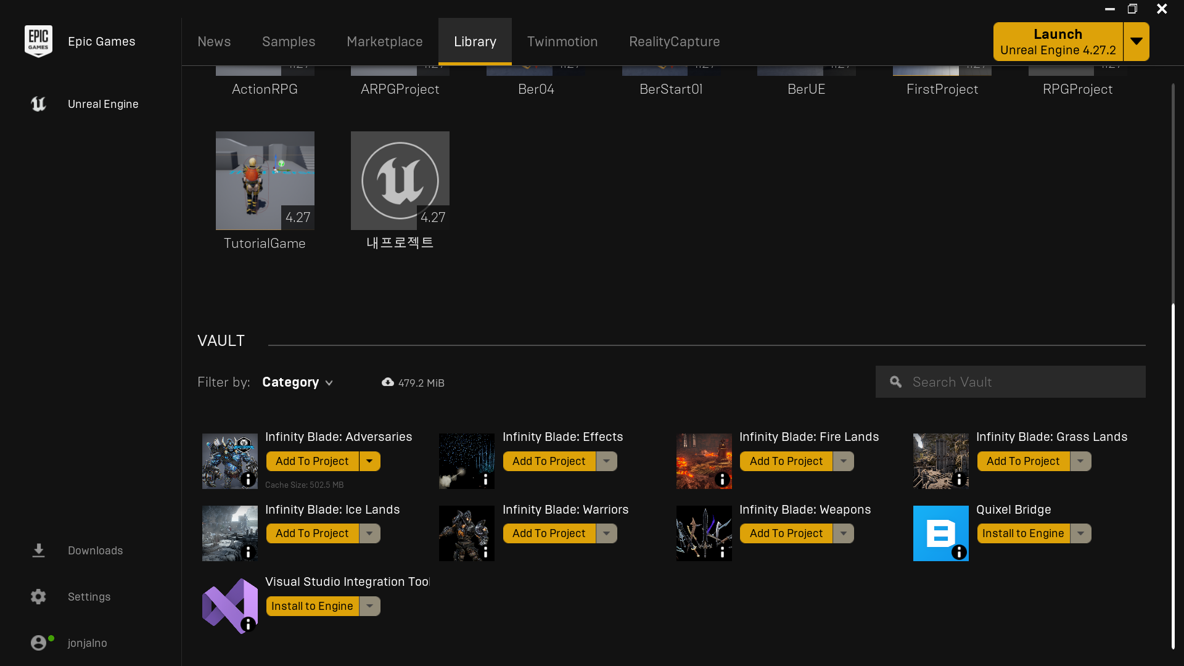The height and width of the screenshot is (666, 1184).
Task: Expand the Launch engine version dropdown arrow
Action: point(1136,41)
